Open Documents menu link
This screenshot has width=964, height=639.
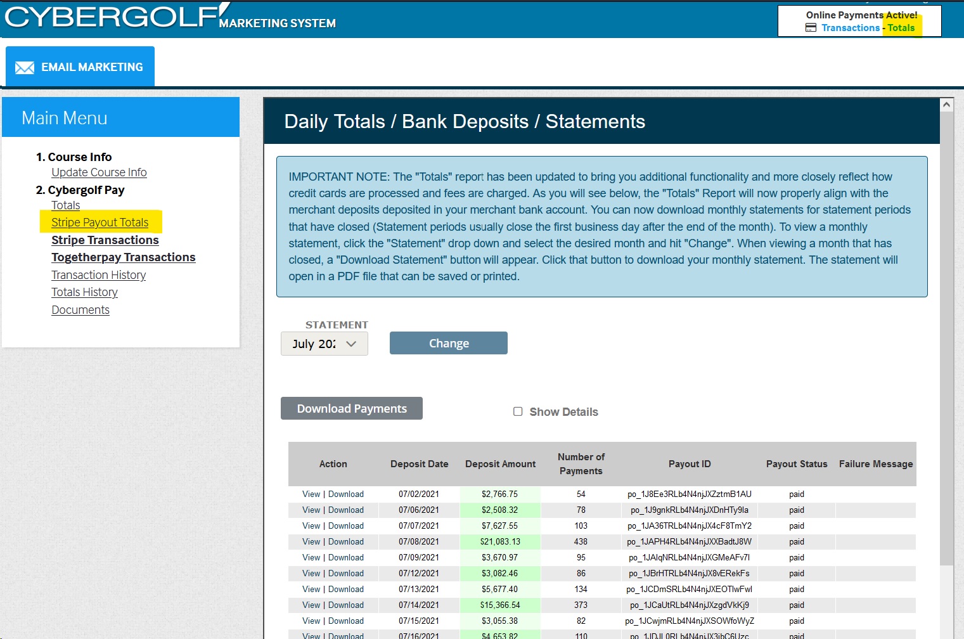pos(80,310)
